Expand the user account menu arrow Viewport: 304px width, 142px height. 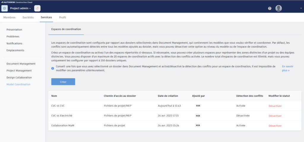tap(301, 8)
